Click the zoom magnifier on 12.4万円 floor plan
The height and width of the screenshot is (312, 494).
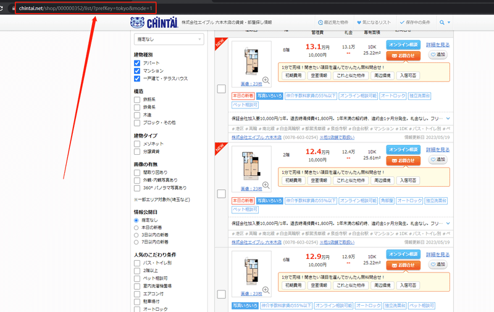point(266,185)
